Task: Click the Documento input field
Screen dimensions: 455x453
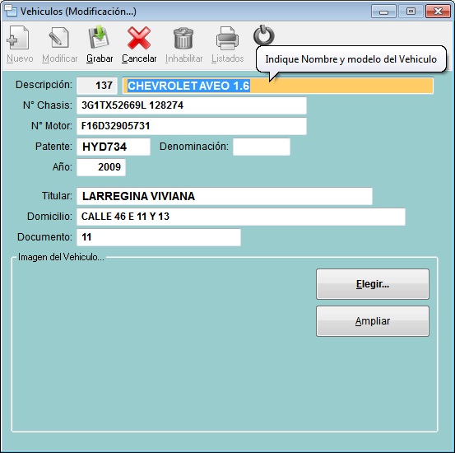Action: pyautogui.click(x=159, y=237)
